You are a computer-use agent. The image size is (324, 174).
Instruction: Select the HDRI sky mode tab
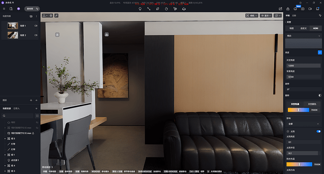[x=316, y=28]
